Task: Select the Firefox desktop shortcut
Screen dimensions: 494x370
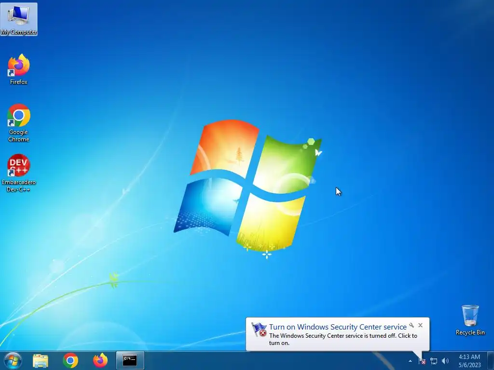Action: [x=19, y=69]
